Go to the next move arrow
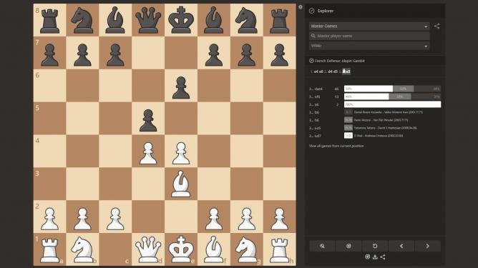Image resolution: width=478 pixels, height=268 pixels. (x=428, y=246)
